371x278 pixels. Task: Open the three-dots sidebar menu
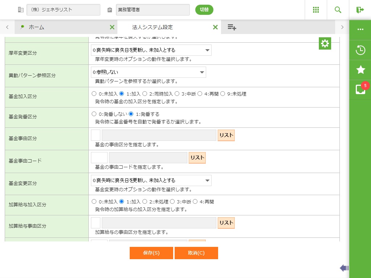tap(360, 29)
